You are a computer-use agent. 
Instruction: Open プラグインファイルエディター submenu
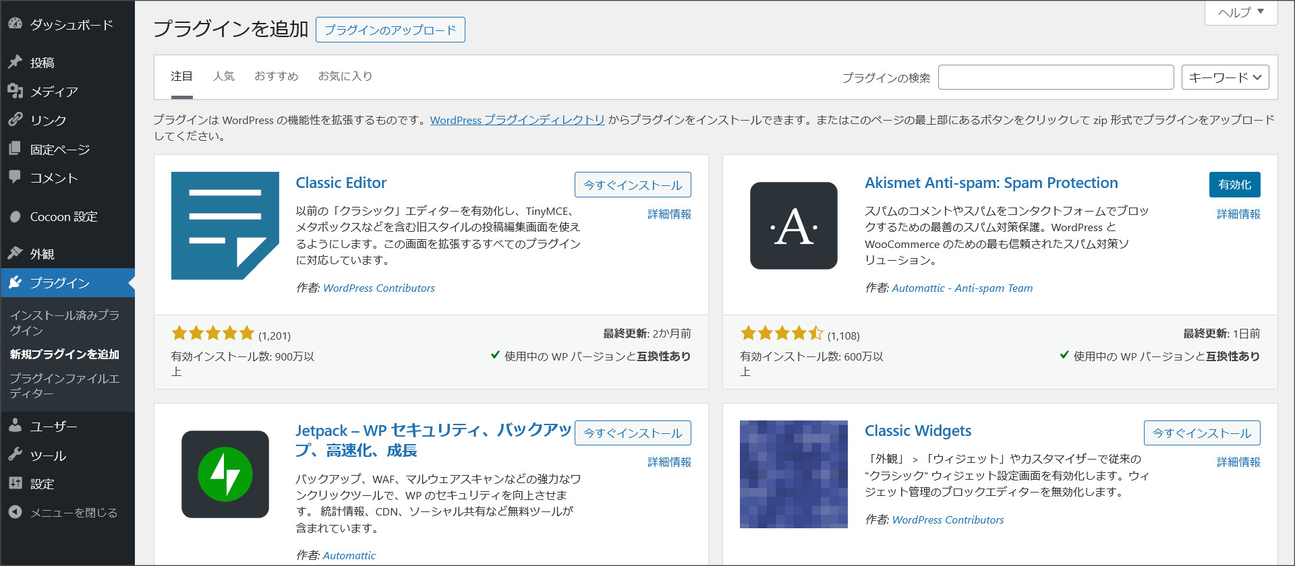(x=65, y=385)
